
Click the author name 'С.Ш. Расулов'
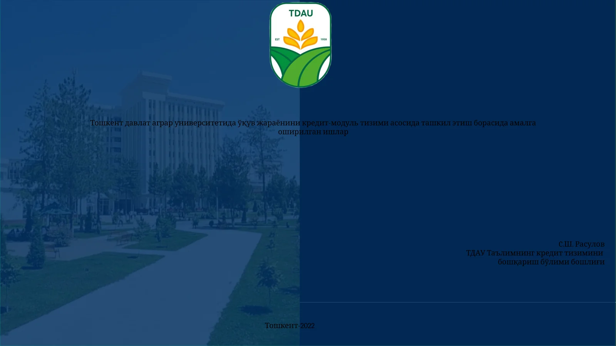pyautogui.click(x=581, y=244)
